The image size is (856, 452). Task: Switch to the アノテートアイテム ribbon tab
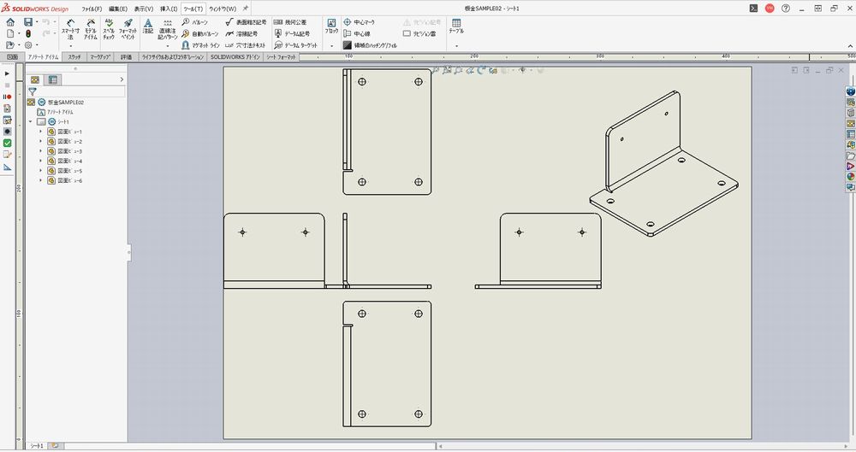(x=43, y=56)
